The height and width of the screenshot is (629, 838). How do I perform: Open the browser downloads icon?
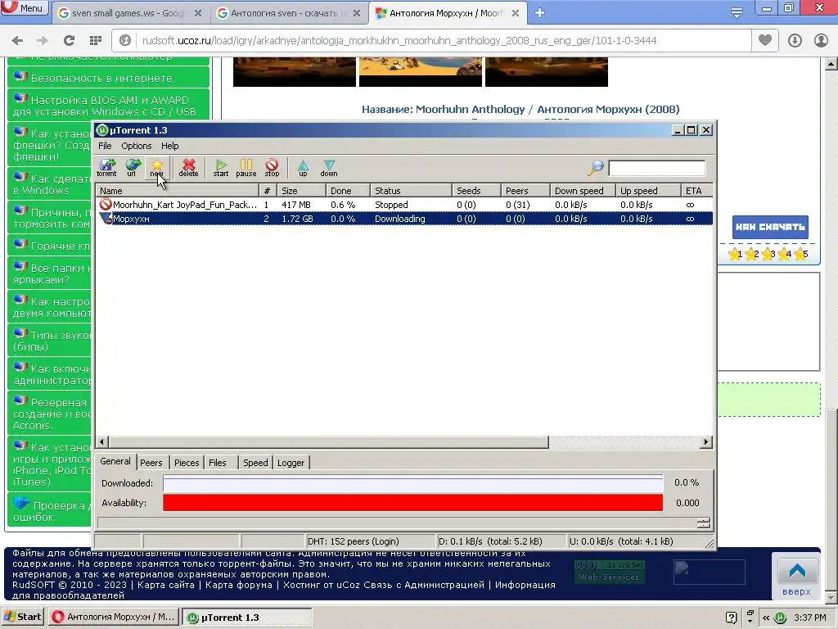[795, 40]
